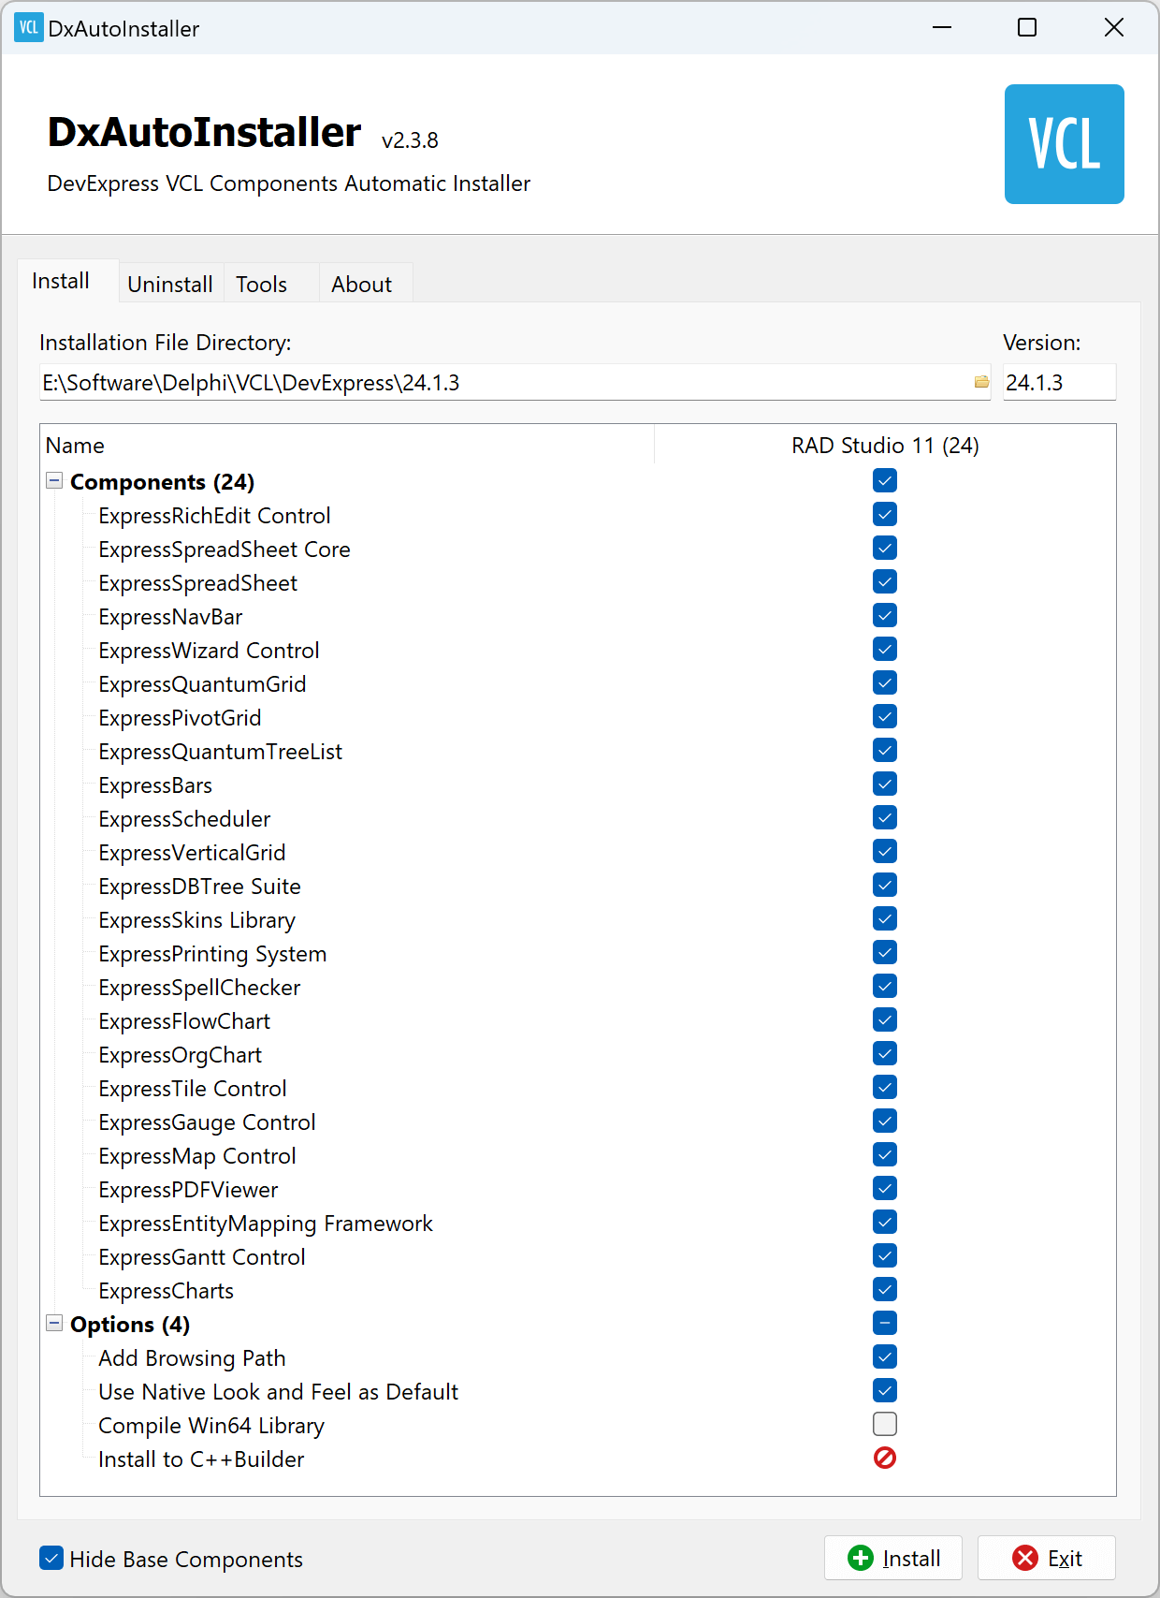Uncheck ExpressBars checkbox
The height and width of the screenshot is (1598, 1160).
[885, 784]
